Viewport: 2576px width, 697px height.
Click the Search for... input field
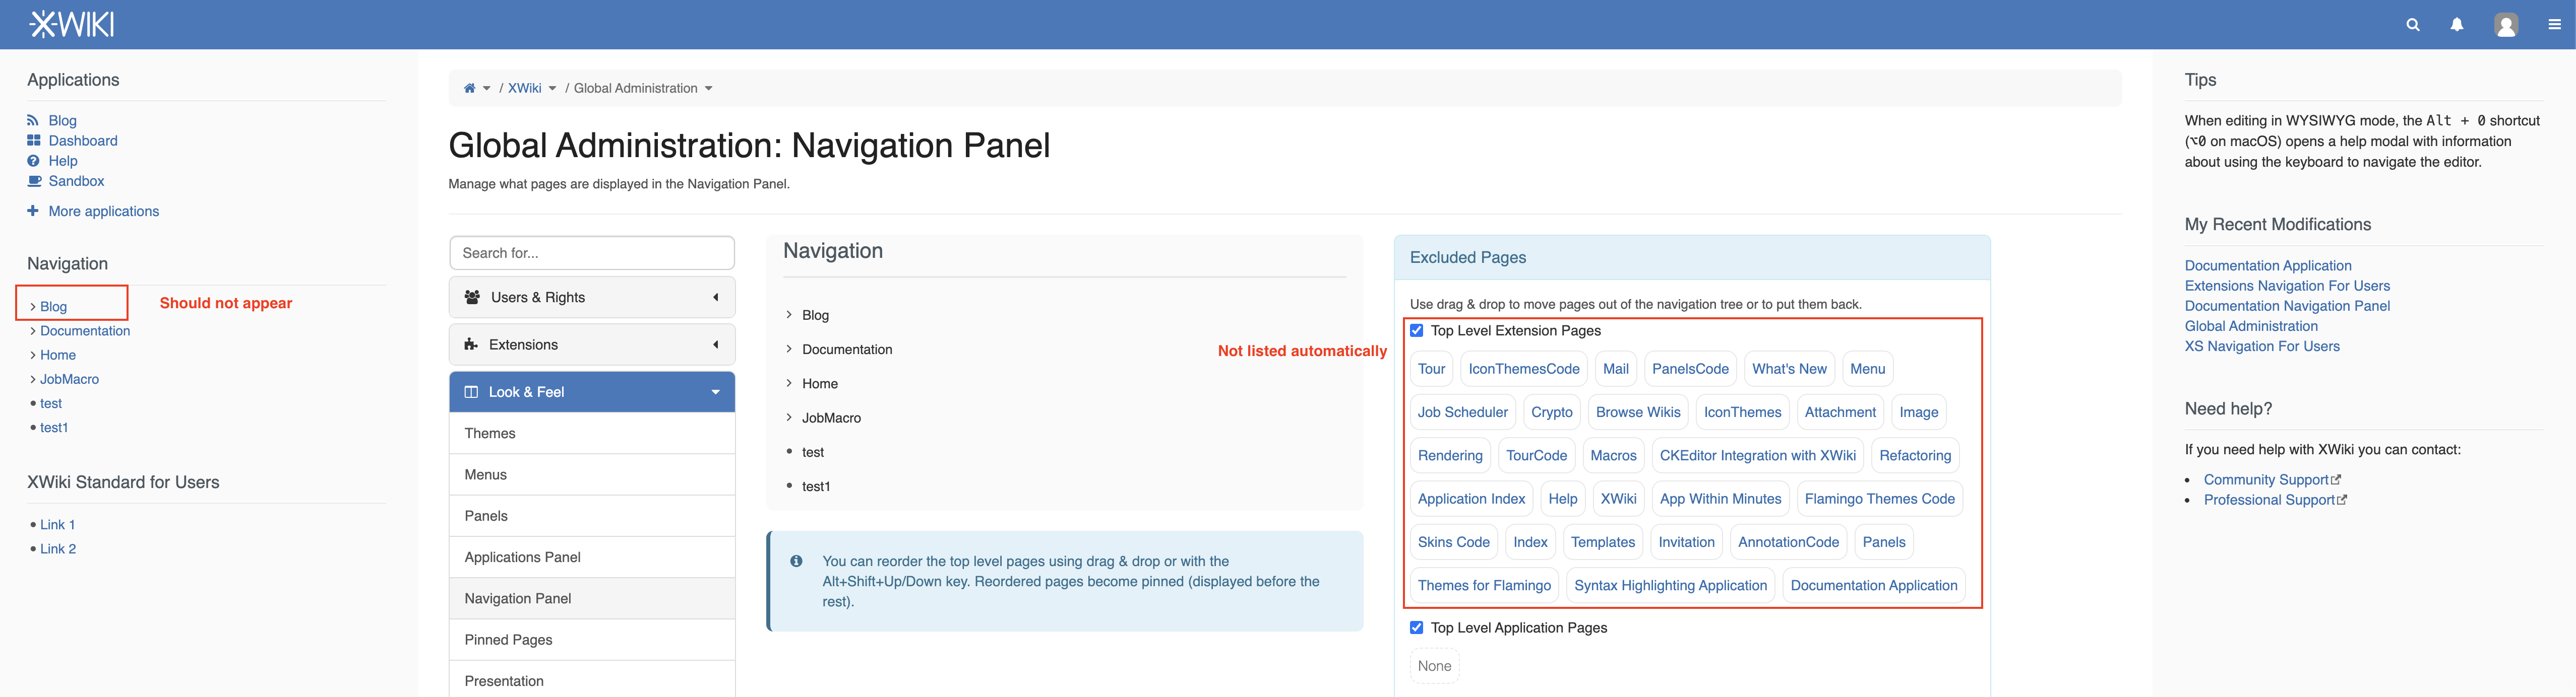pyautogui.click(x=592, y=253)
